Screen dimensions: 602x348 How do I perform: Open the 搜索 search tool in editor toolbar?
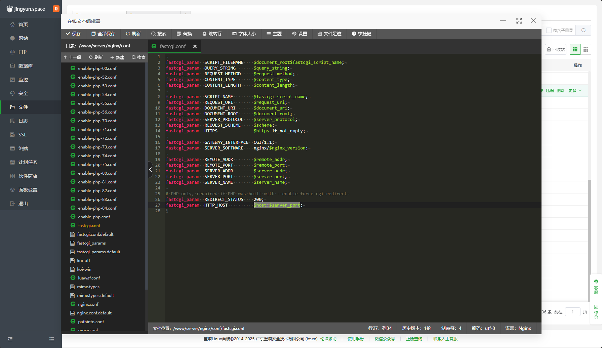click(159, 34)
